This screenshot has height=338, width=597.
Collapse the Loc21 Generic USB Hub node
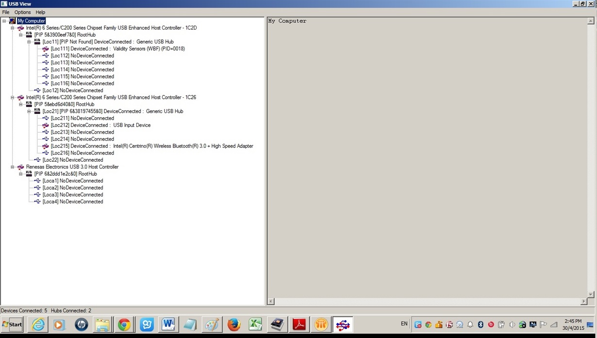coord(29,111)
